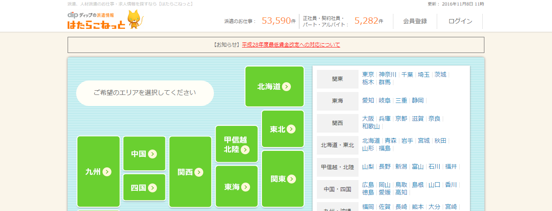552x211 pixels.
Task: Click the arrow icon on 東海 tile
Action: click(245, 187)
